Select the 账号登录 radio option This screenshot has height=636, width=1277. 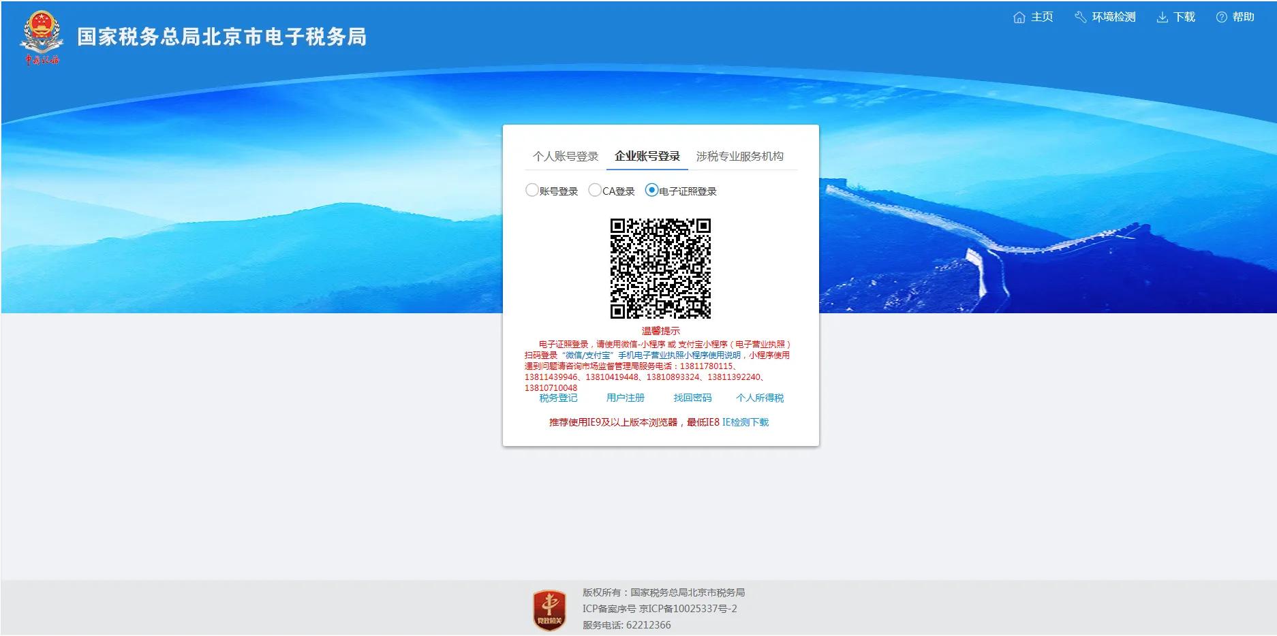(x=532, y=191)
